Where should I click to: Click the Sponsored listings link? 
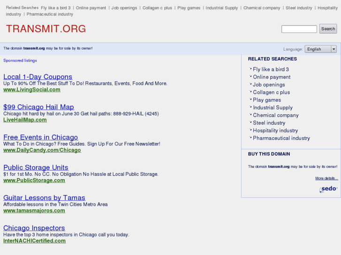point(20,60)
